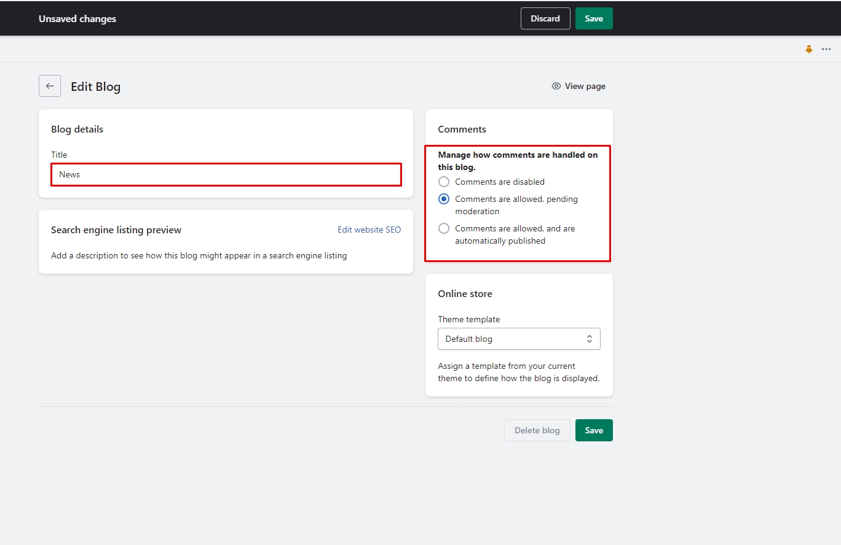Screen dimensions: 841x545
Task: Click the Unsaved changes text in top bar
Action: (x=77, y=18)
